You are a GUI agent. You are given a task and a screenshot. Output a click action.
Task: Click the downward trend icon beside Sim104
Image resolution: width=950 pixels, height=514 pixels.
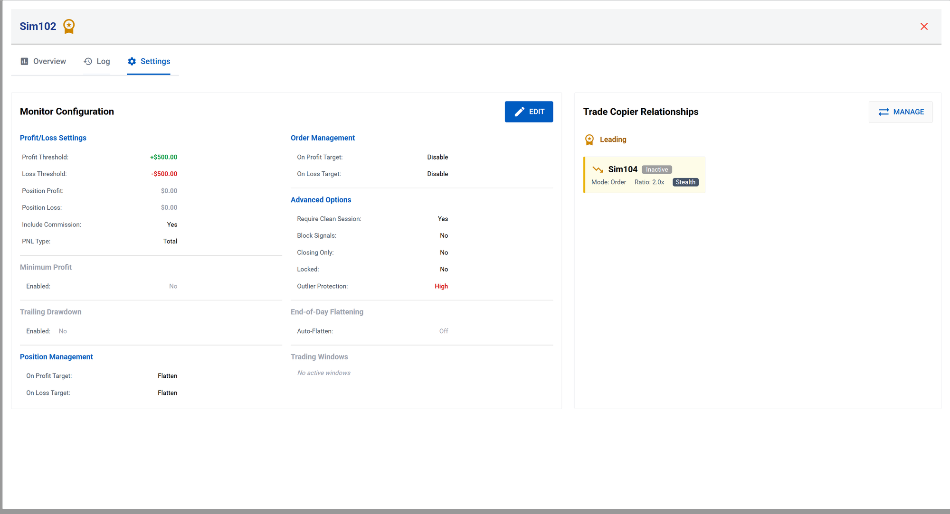(x=598, y=169)
